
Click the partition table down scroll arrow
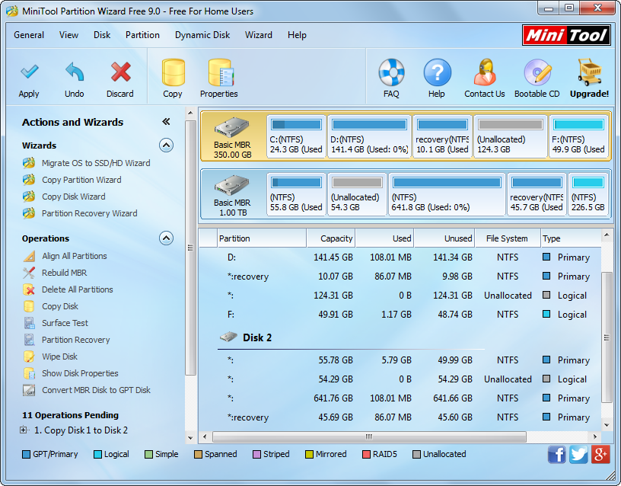607,425
